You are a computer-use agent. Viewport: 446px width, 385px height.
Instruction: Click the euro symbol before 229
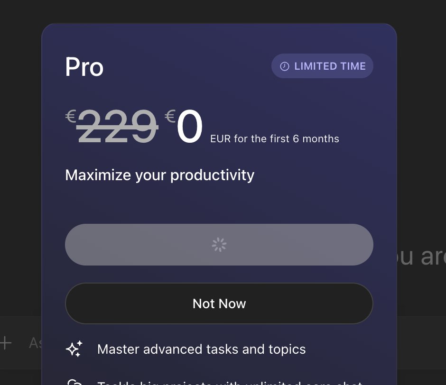[x=71, y=116]
